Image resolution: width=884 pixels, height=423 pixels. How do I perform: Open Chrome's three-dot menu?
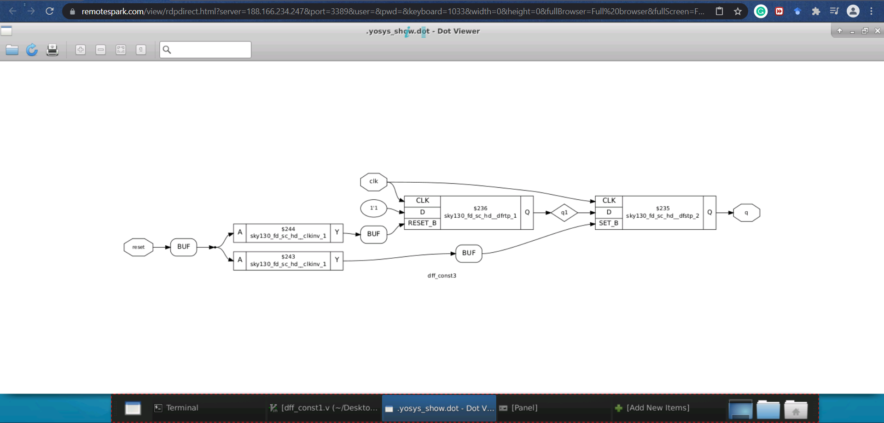pyautogui.click(x=872, y=11)
